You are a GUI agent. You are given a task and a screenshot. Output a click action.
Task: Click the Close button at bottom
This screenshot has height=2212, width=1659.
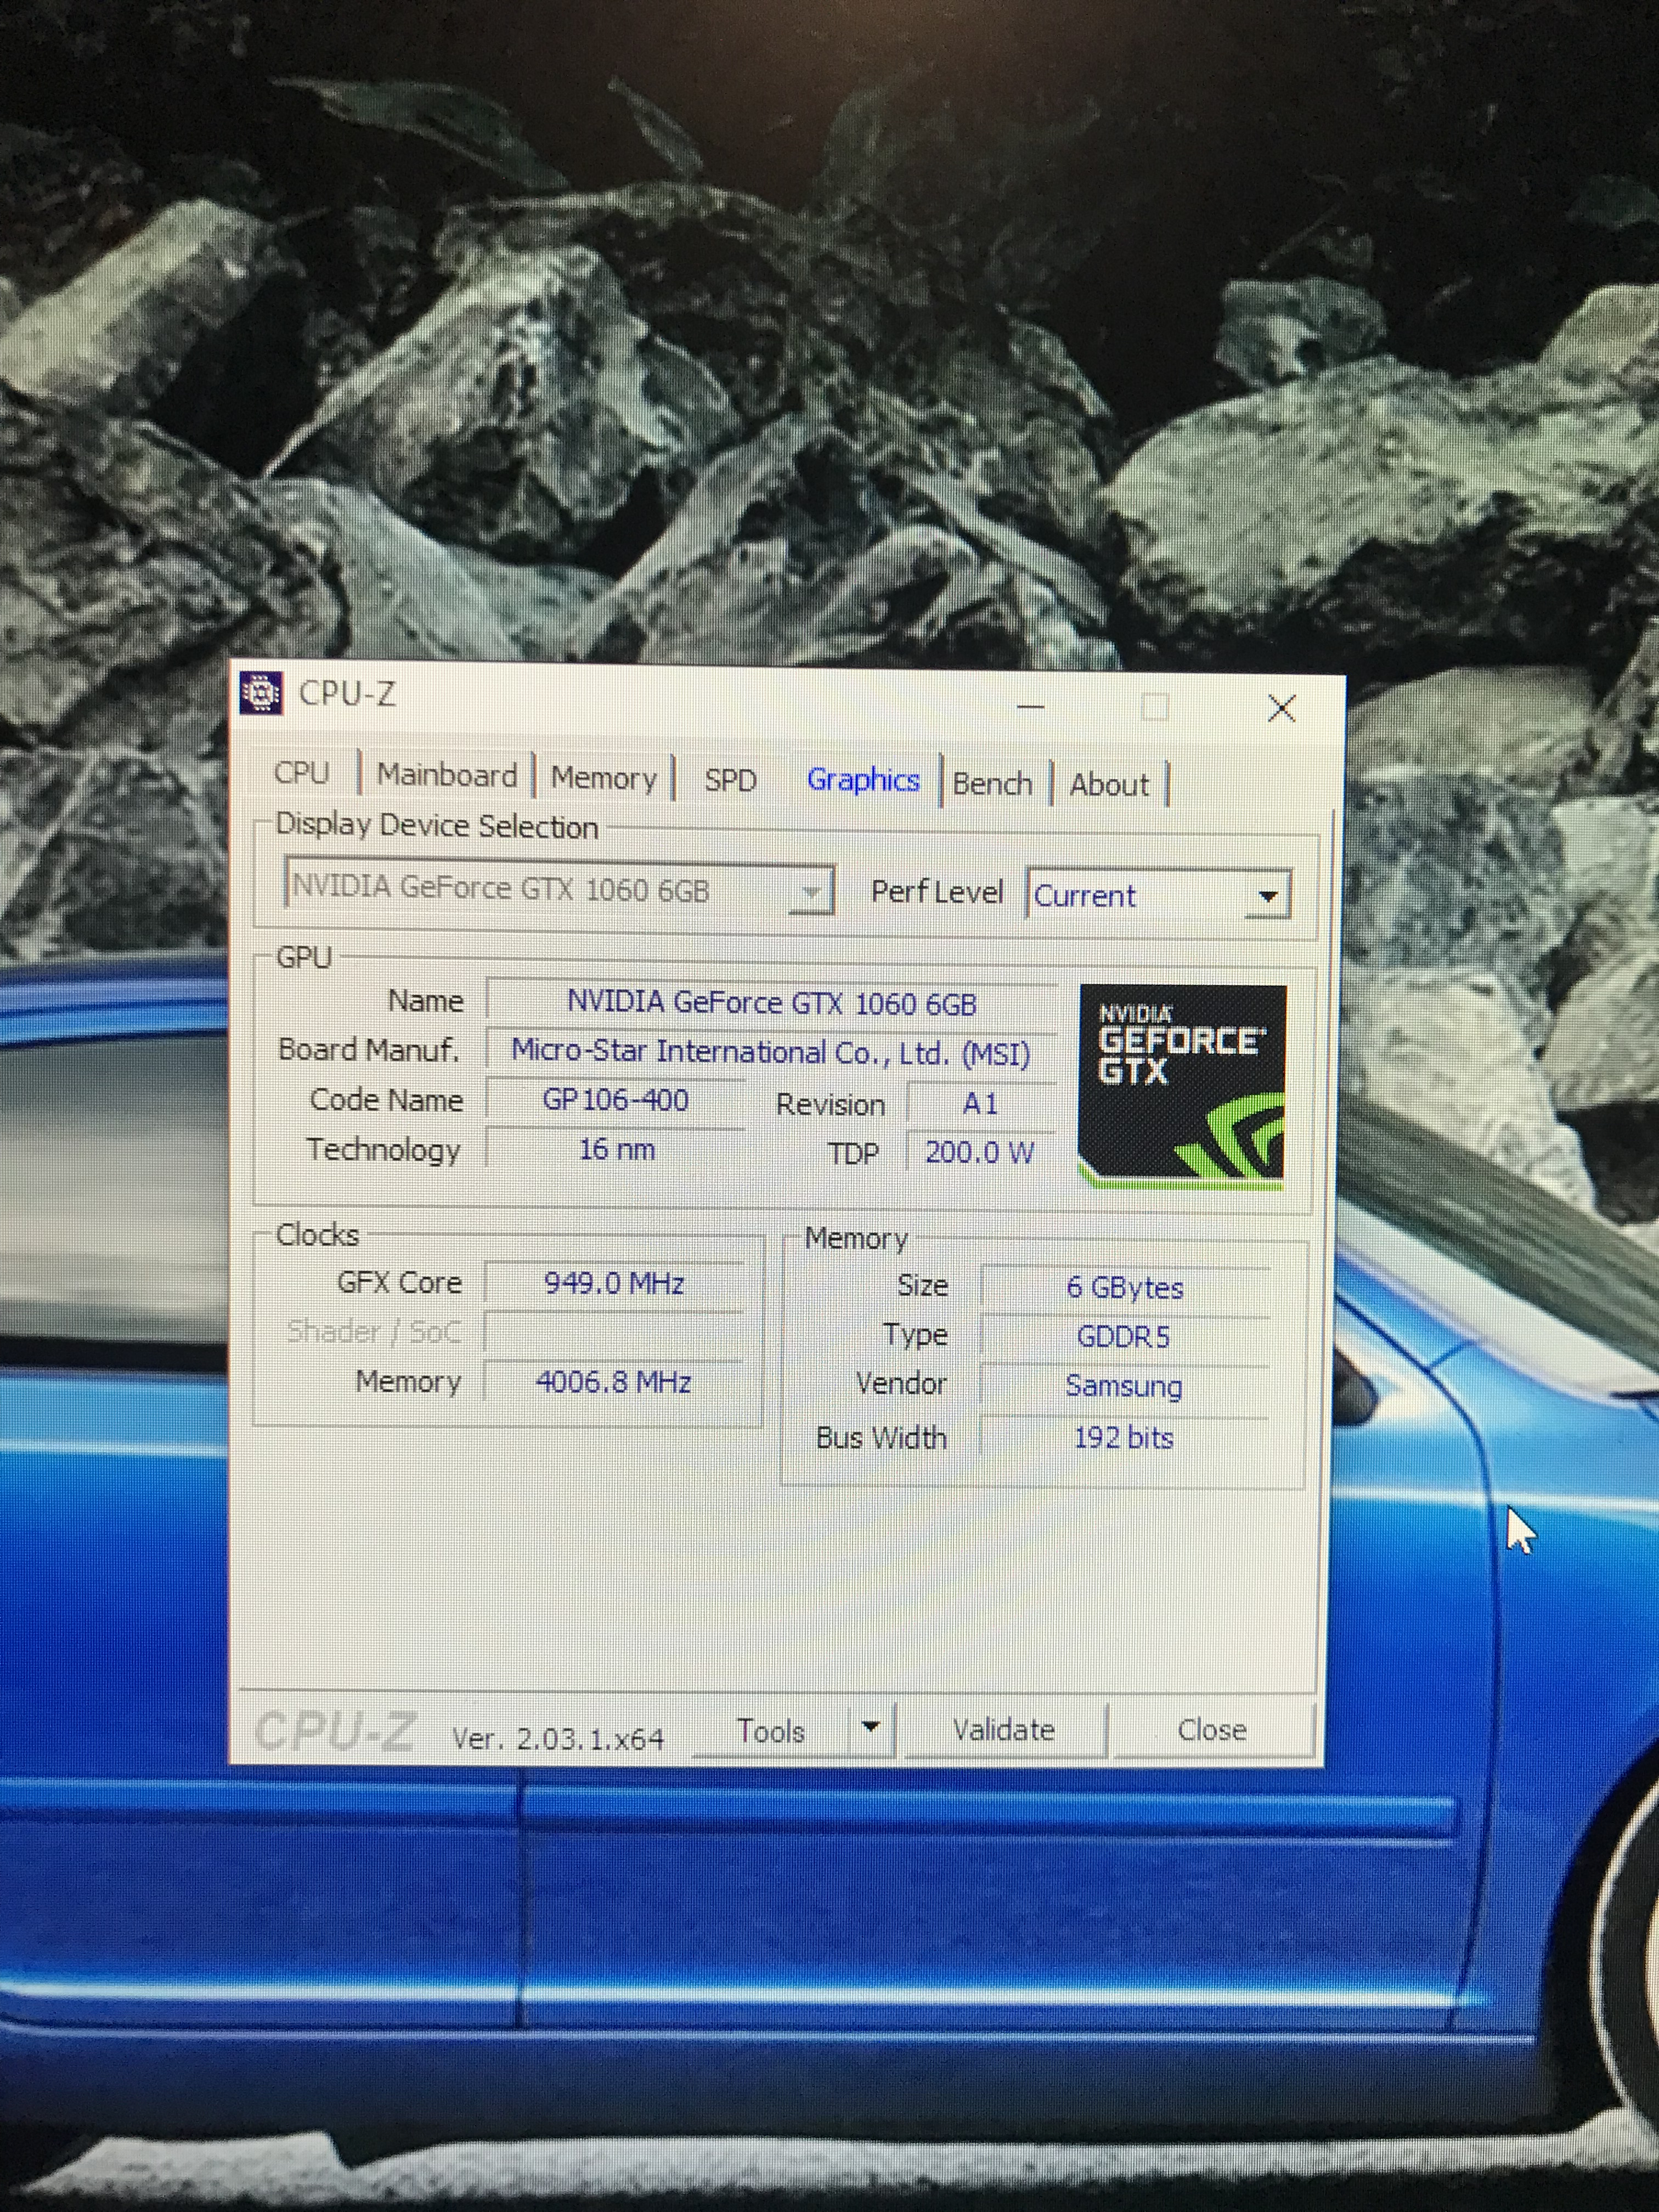click(x=1212, y=1730)
